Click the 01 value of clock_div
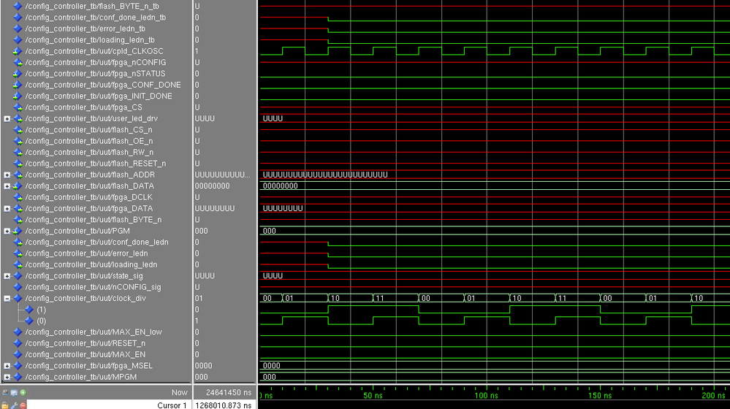The width and height of the screenshot is (730, 409). (199, 298)
